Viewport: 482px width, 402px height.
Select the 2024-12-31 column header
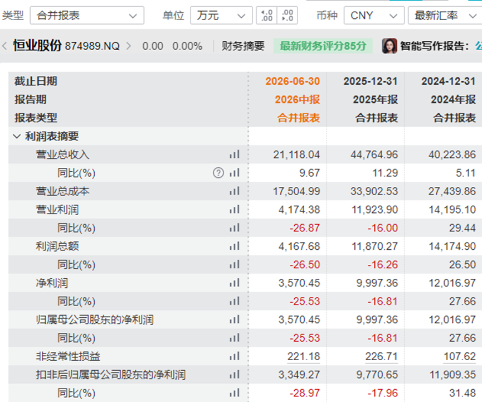coord(449,81)
